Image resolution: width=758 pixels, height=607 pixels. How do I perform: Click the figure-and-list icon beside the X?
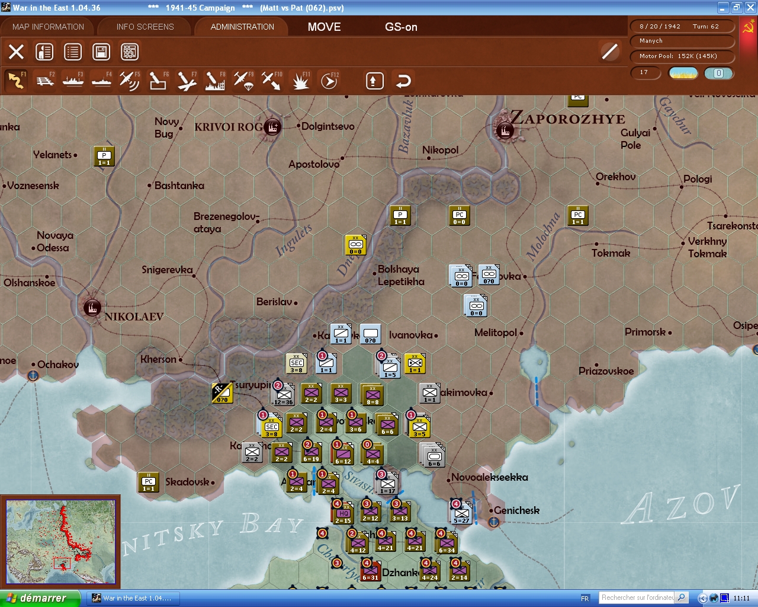click(x=44, y=52)
